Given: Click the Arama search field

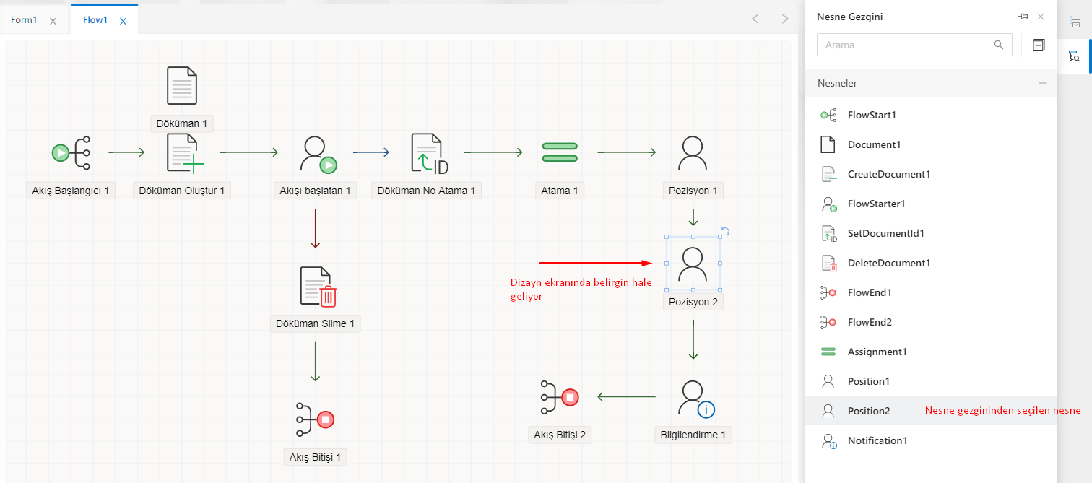Looking at the screenshot, I should 907,45.
